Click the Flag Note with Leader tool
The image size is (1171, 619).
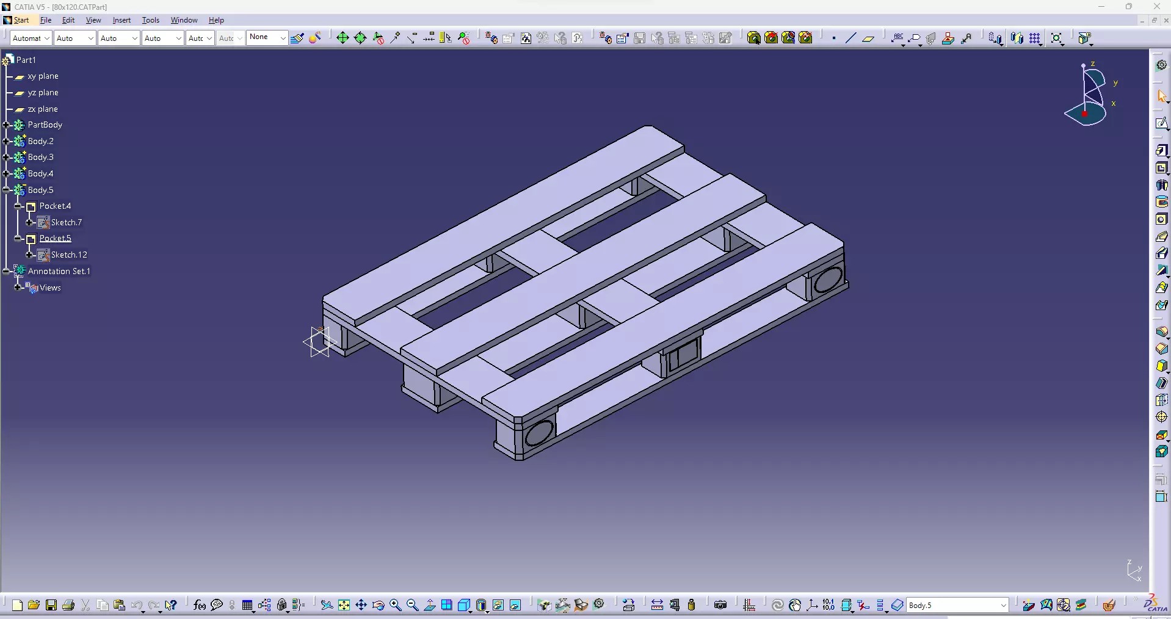coord(915,38)
